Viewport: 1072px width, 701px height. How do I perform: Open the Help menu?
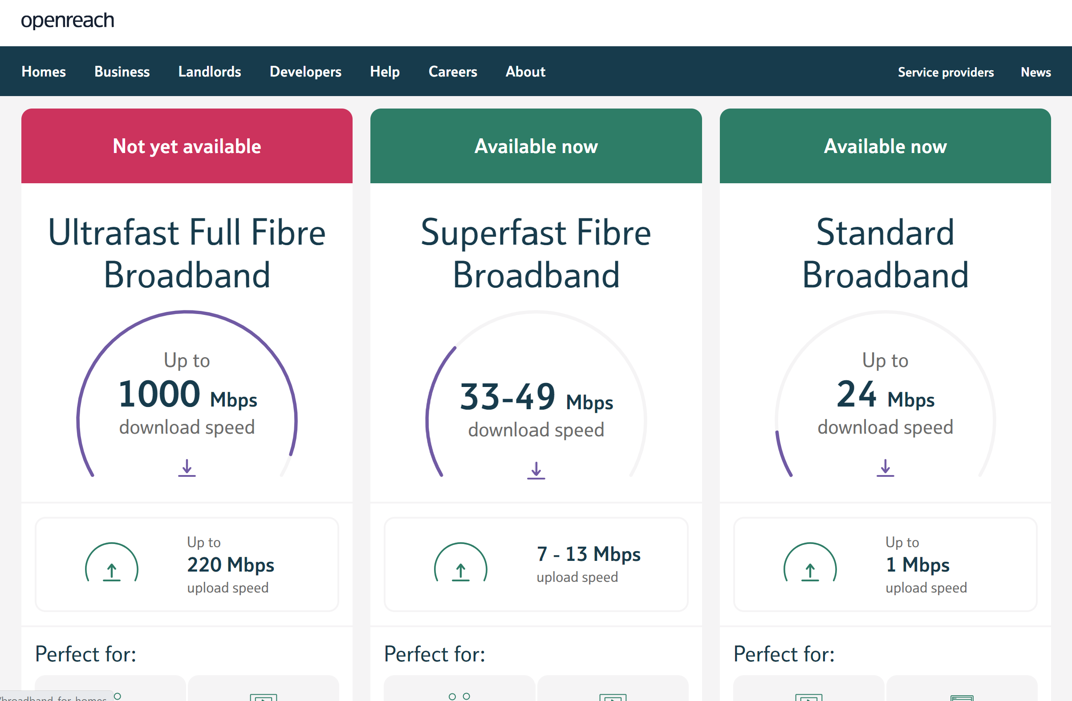click(x=385, y=72)
